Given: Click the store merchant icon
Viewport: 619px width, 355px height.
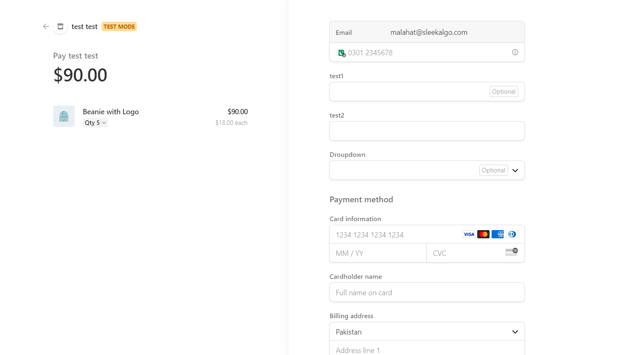Looking at the screenshot, I should click(x=61, y=27).
